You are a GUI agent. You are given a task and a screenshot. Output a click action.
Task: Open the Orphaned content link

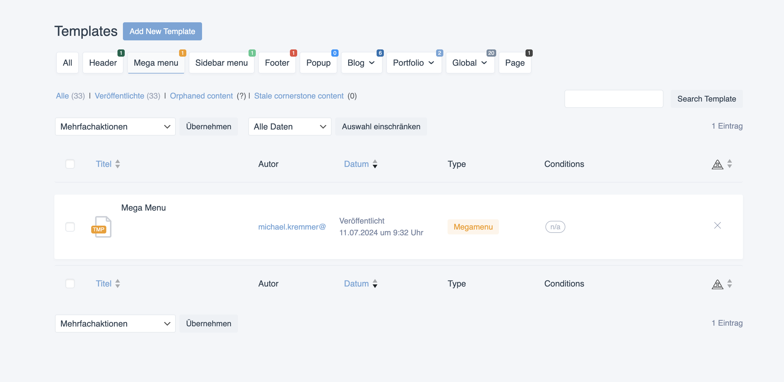[x=201, y=96]
